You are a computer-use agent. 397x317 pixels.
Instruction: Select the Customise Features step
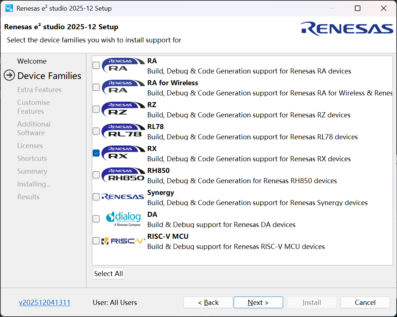[33, 107]
